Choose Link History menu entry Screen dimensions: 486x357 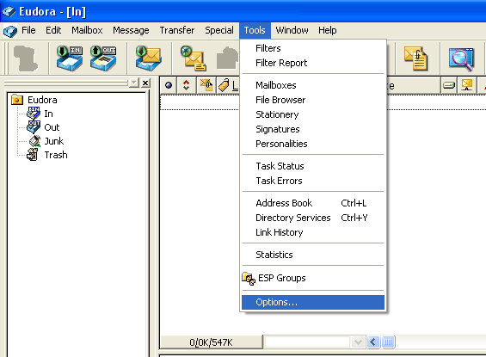pyautogui.click(x=313, y=232)
